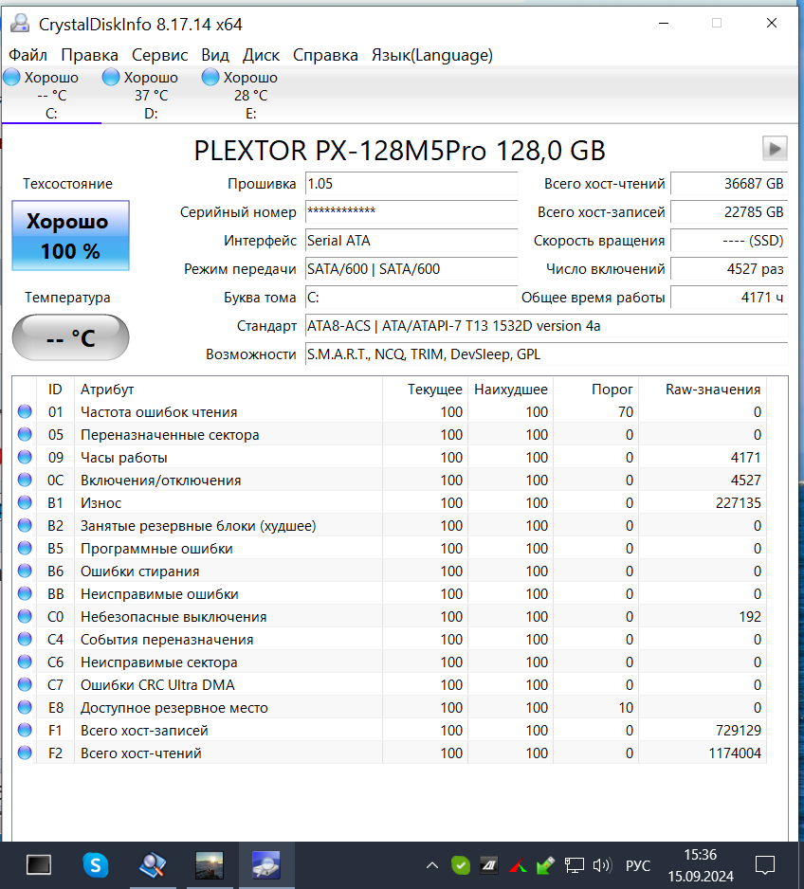804x889 pixels.
Task: Open the photo viewer taskbar app
Action: point(210,865)
